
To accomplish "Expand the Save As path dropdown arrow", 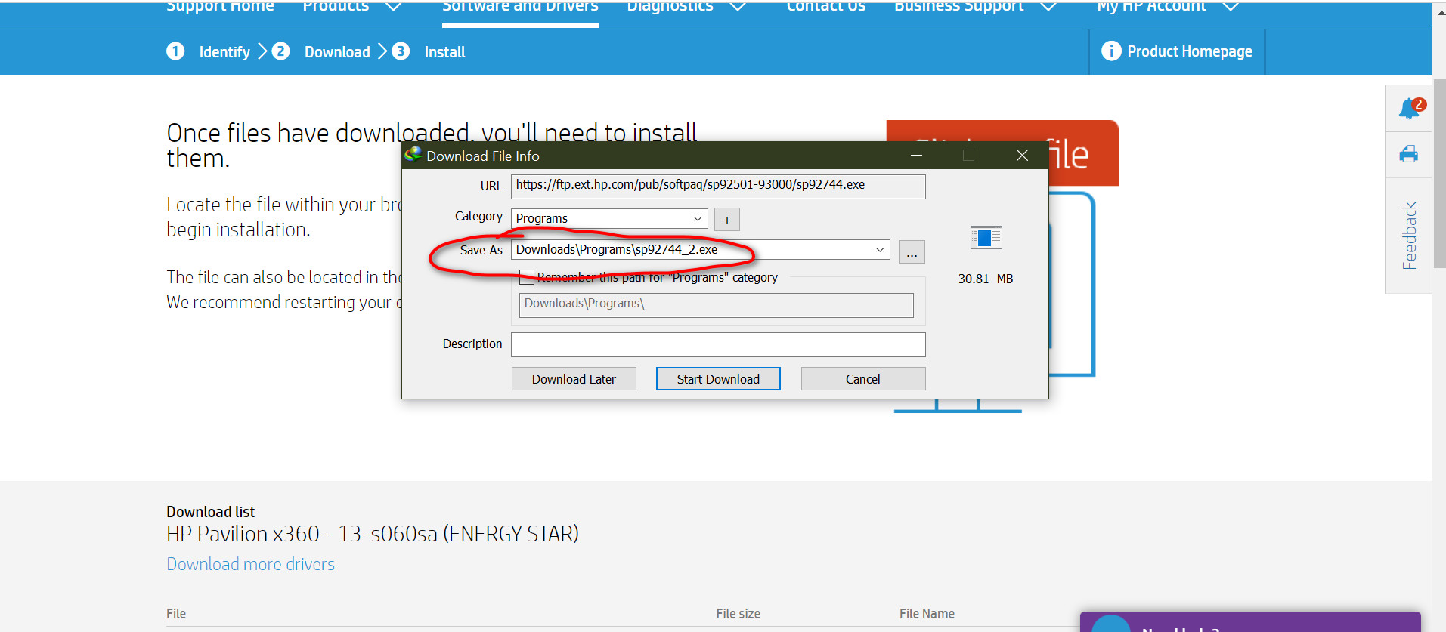I will click(880, 250).
